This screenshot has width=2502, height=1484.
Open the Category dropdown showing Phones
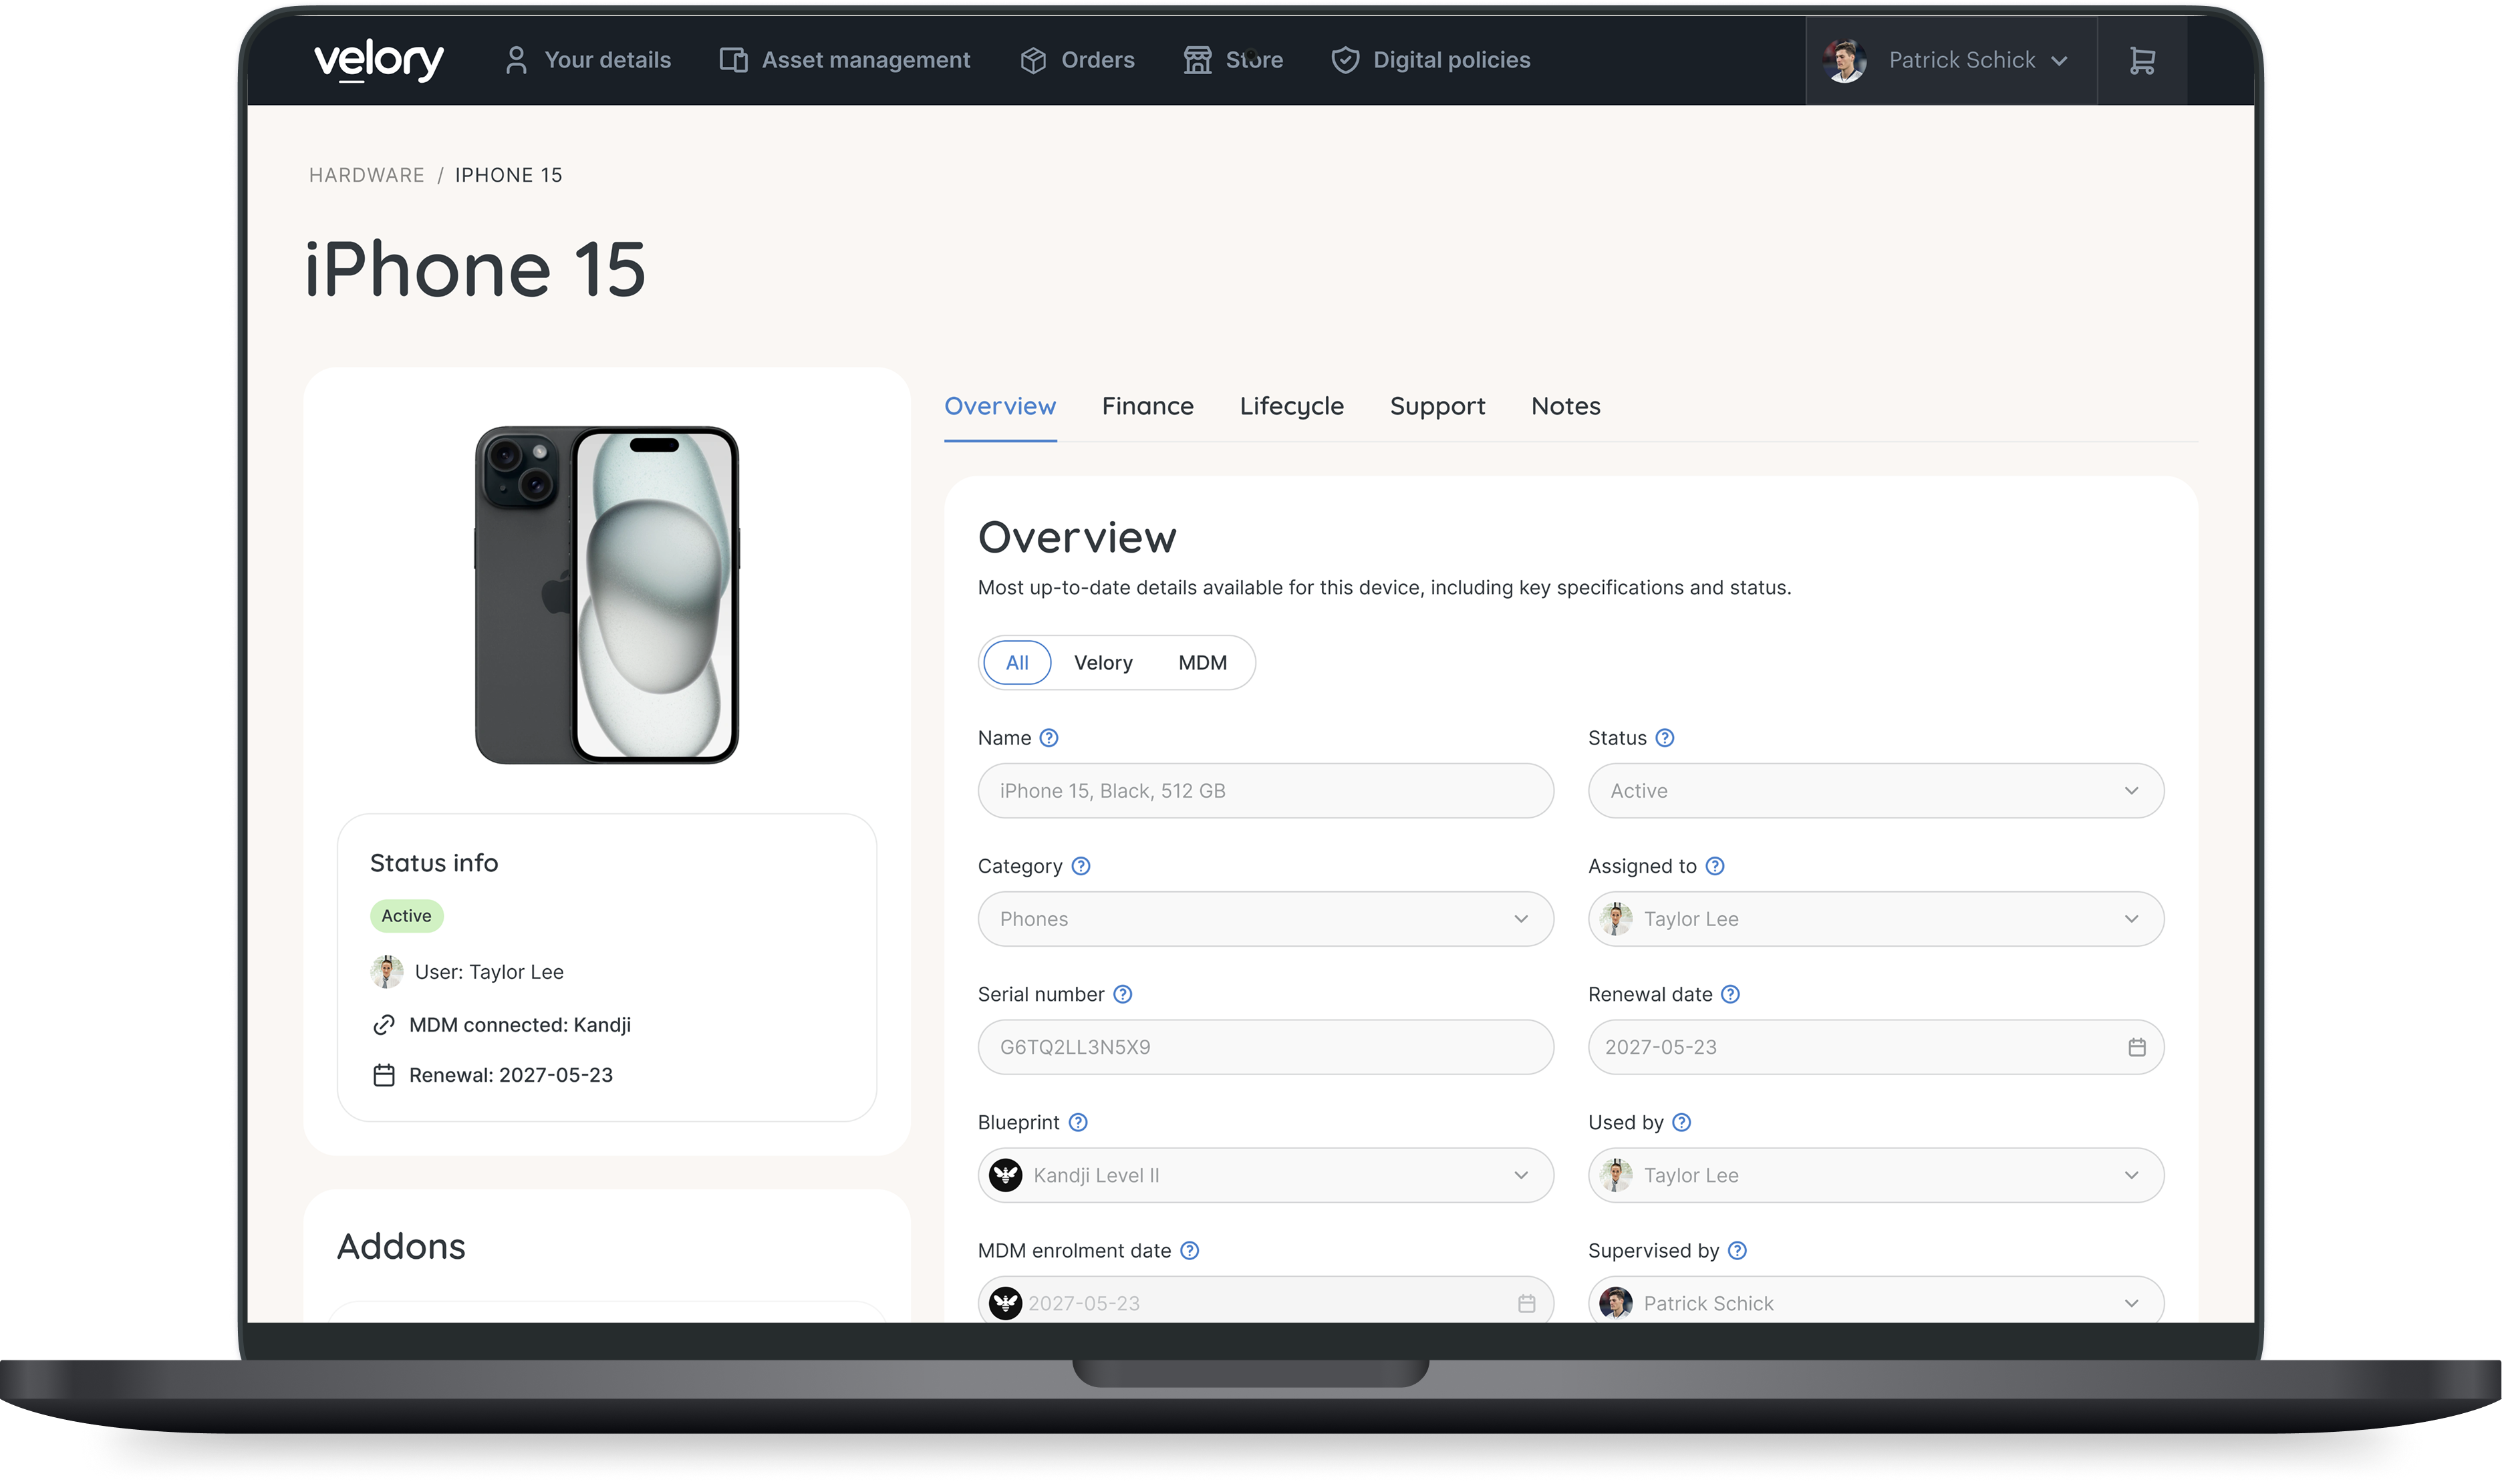click(x=1265, y=919)
